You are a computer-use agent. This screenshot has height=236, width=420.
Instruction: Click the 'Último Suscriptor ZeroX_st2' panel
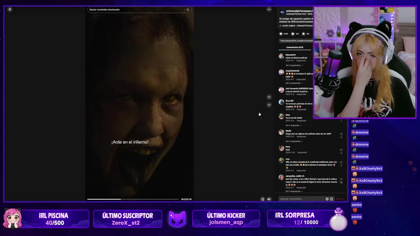pos(127,219)
